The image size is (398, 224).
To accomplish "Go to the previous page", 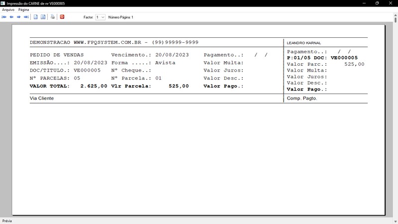I will (x=11, y=17).
